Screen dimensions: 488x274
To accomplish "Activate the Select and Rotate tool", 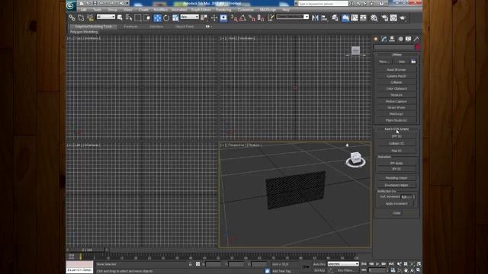I will pyautogui.click(x=166, y=18).
